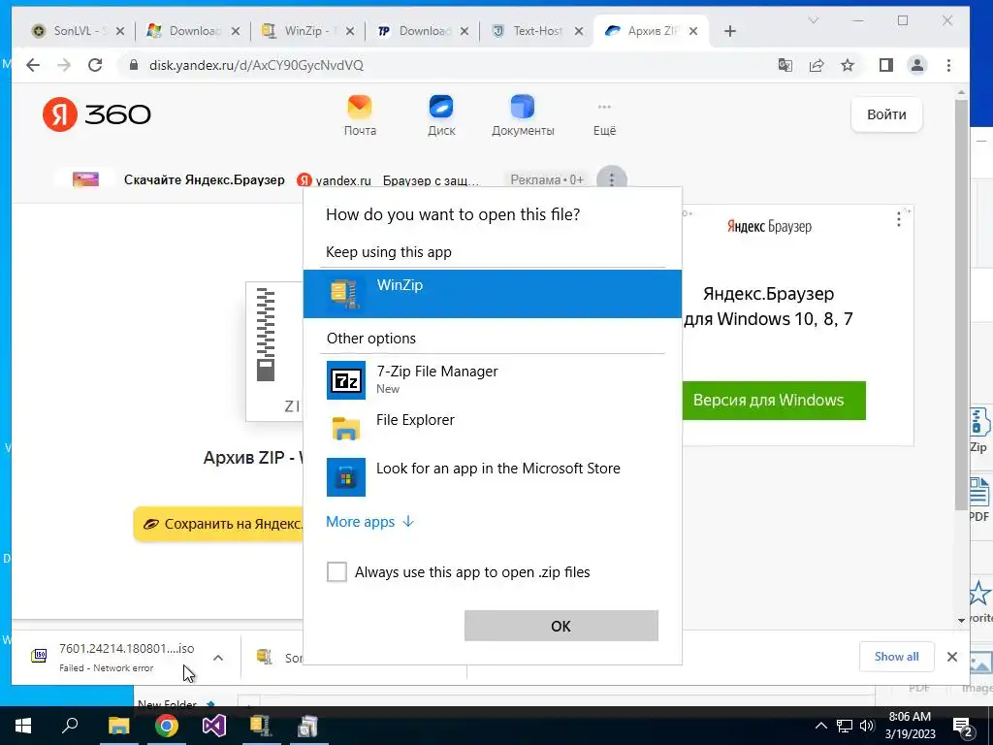Open network status tray icon
This screenshot has height=745, width=993.
[x=845, y=726]
